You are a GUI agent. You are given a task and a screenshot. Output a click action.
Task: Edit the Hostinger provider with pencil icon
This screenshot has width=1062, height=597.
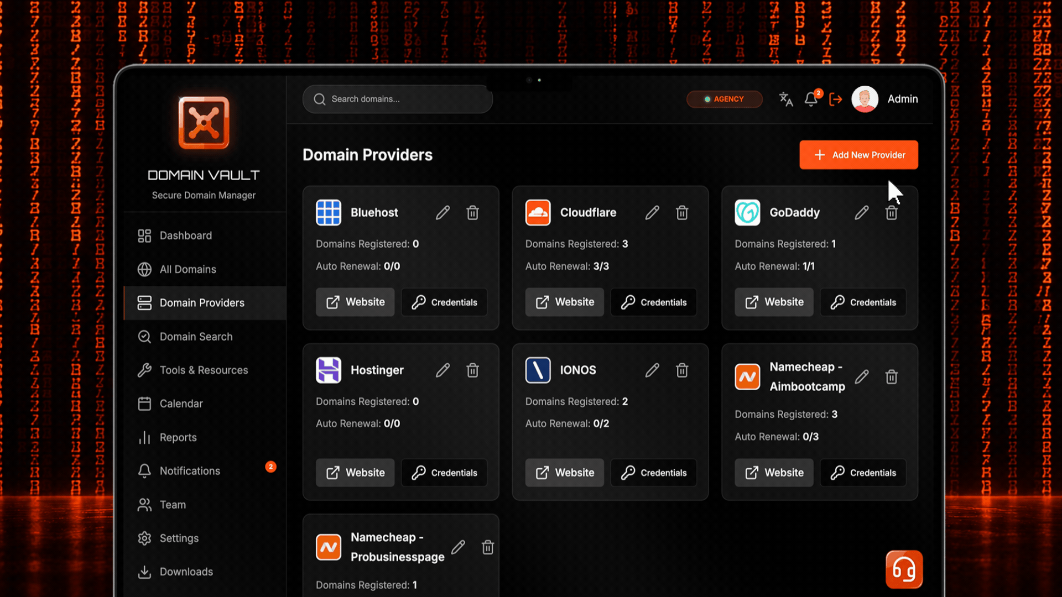442,370
